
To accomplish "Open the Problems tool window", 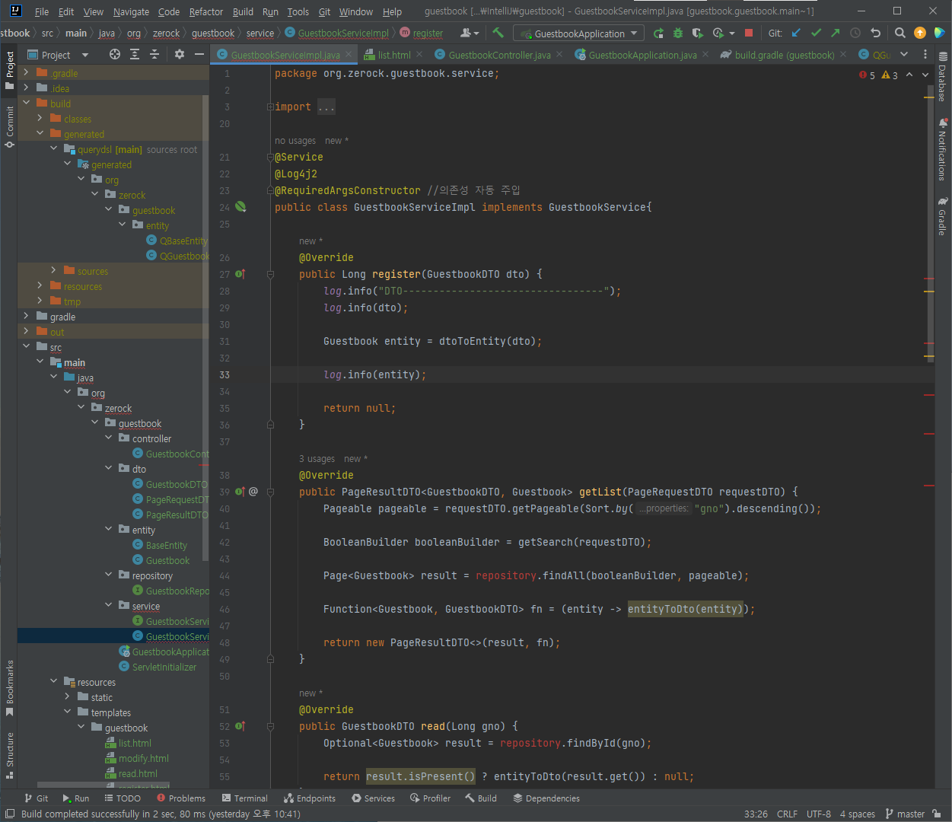I will [181, 798].
